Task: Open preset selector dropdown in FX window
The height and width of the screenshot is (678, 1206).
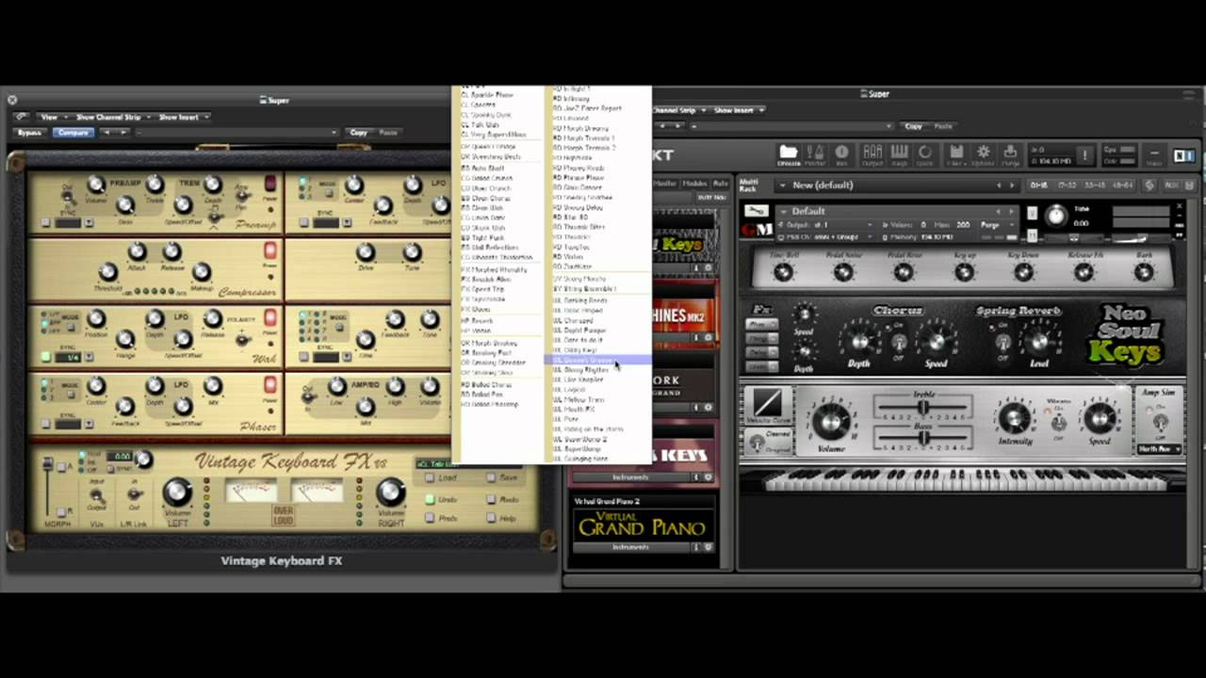Action: 236,133
